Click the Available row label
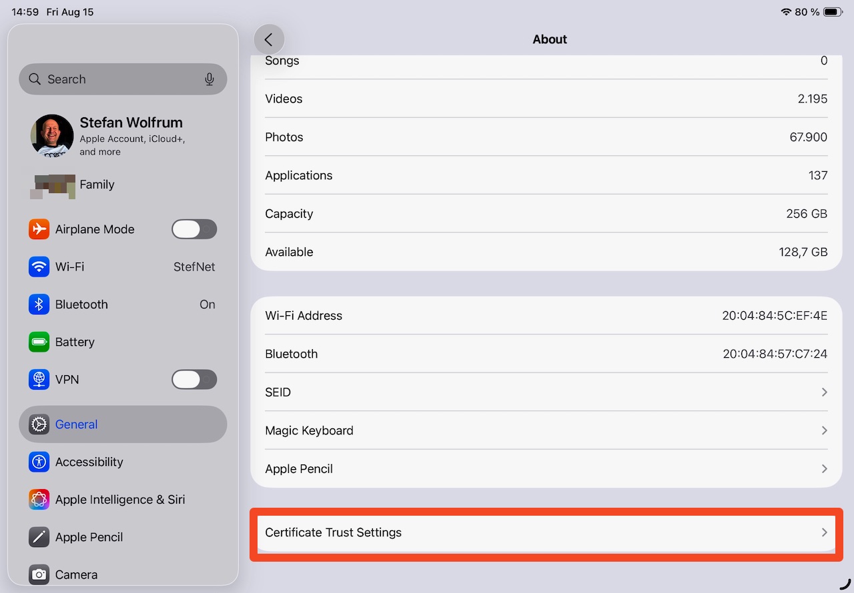The width and height of the screenshot is (854, 593). click(289, 252)
